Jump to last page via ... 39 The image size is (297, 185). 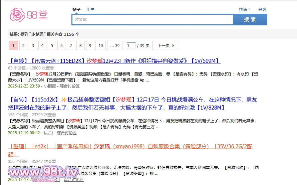point(114,45)
